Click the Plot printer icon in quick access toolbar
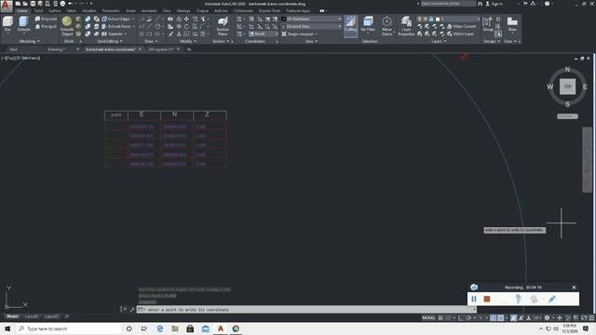 [62, 4]
